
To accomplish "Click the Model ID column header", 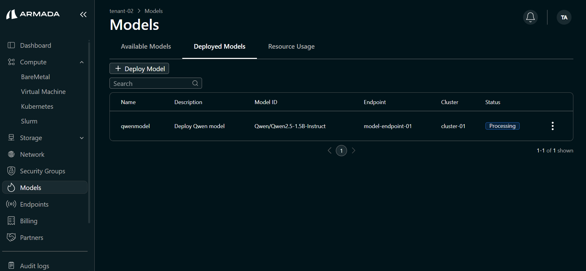I will point(266,102).
